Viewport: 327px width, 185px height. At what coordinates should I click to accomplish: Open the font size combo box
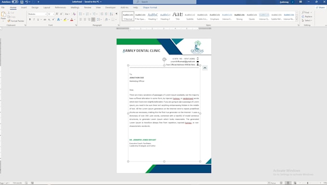[51, 14]
